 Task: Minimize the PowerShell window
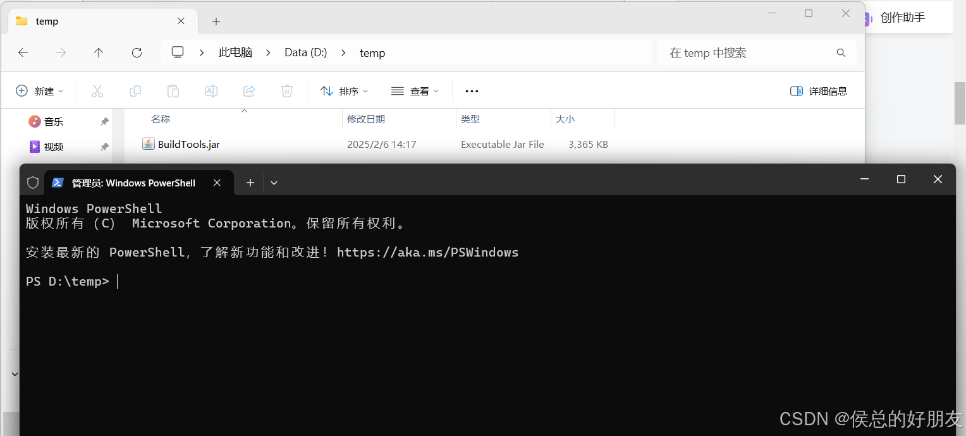click(865, 179)
